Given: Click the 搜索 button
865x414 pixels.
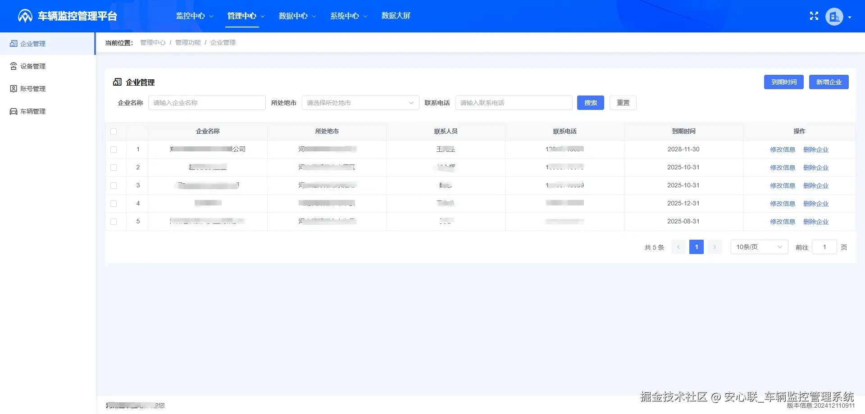Looking at the screenshot, I should (x=591, y=103).
